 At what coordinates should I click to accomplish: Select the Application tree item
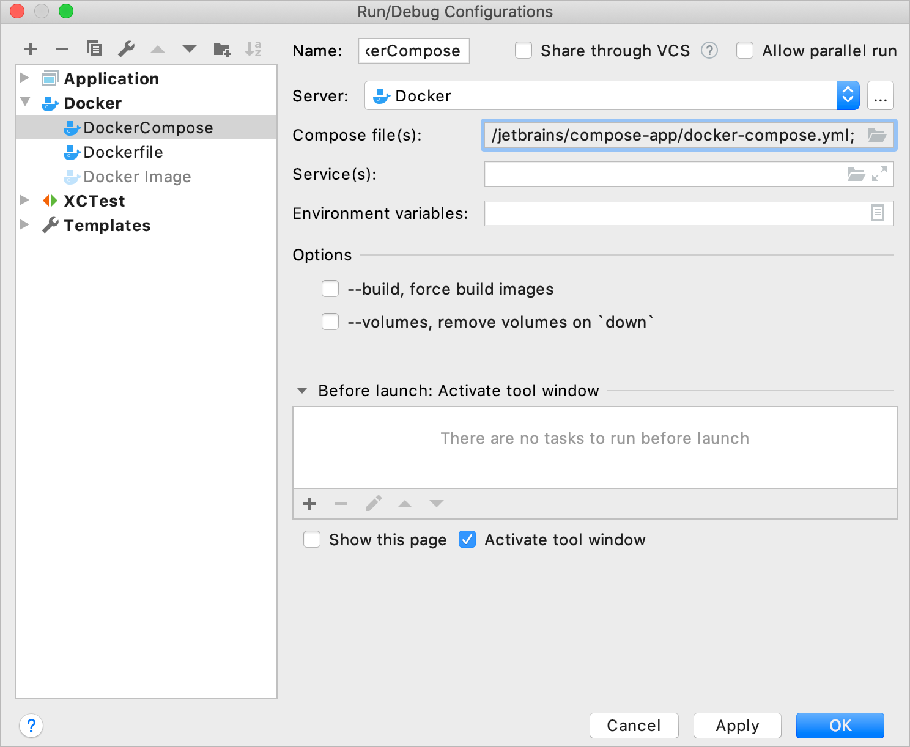[x=146, y=78]
